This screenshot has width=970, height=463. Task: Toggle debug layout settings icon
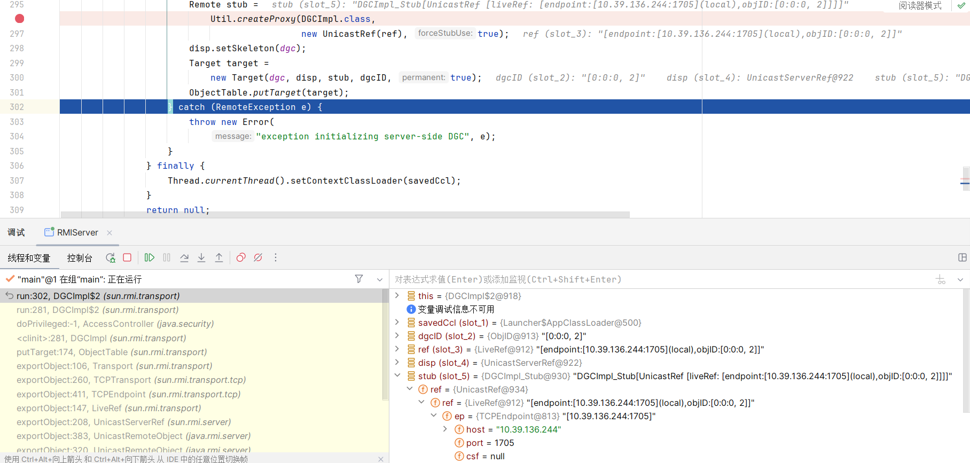coord(963,257)
